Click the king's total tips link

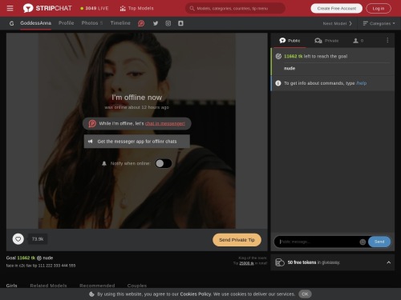click(x=246, y=263)
